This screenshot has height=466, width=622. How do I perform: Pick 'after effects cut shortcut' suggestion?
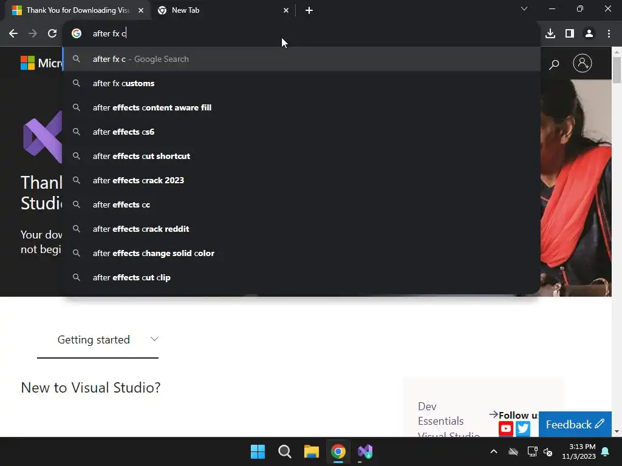[301, 156]
